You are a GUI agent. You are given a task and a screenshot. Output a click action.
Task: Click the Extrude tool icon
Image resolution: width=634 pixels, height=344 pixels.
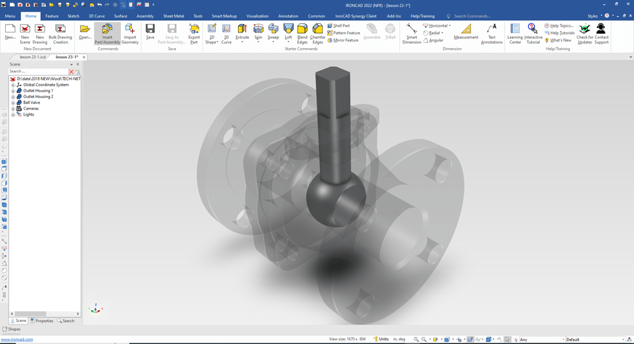[242, 30]
